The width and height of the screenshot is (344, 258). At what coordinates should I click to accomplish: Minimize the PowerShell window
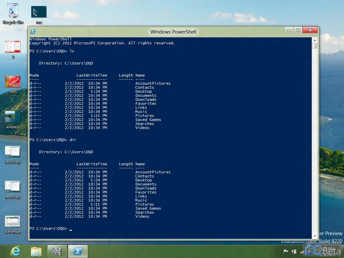[289, 30]
